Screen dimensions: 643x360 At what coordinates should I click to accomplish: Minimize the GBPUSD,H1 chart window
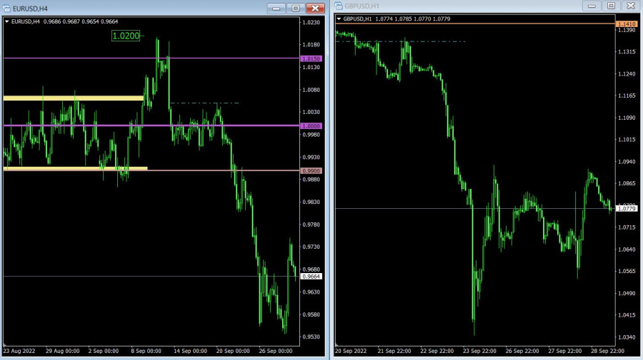pyautogui.click(x=592, y=6)
